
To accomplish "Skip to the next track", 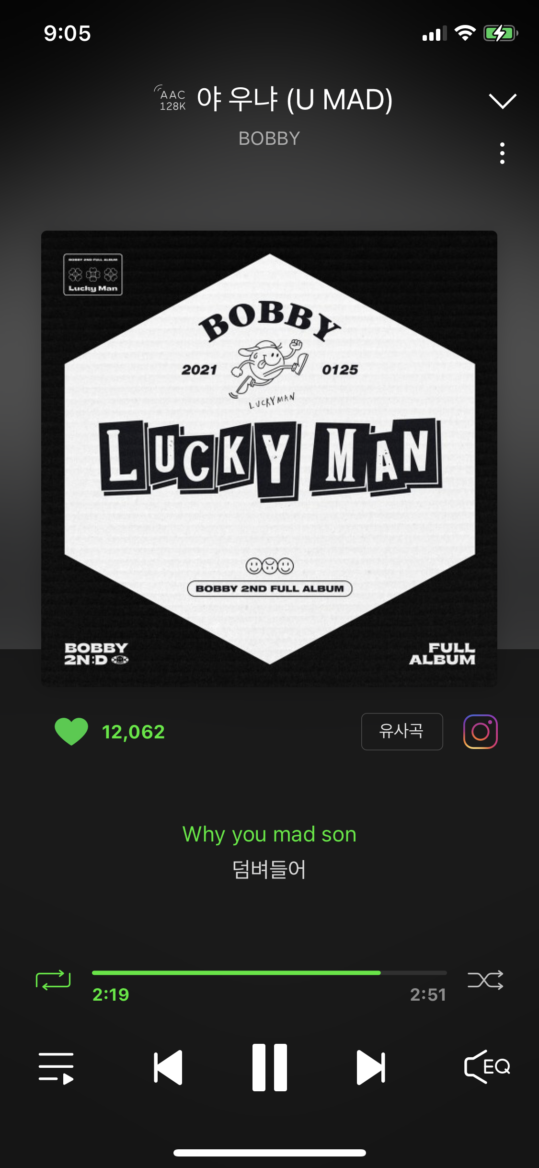I will click(x=371, y=1067).
